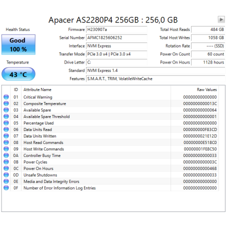Select the Data Units Written attribute name
The height and width of the screenshot is (226, 226).
pyautogui.click(x=40, y=136)
